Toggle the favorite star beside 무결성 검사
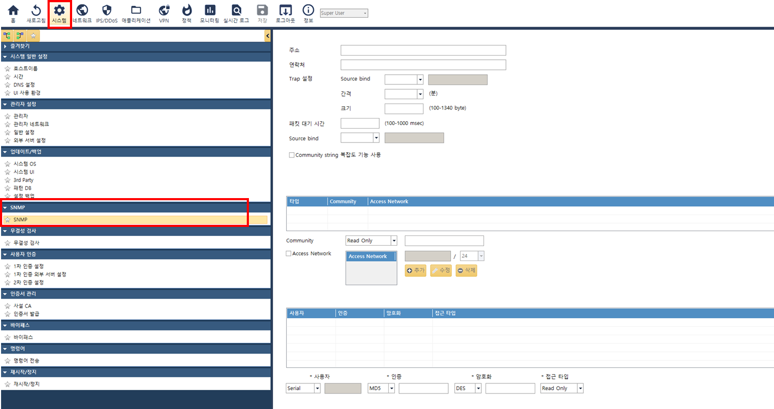Viewport: 774px width, 409px height. pos(7,243)
